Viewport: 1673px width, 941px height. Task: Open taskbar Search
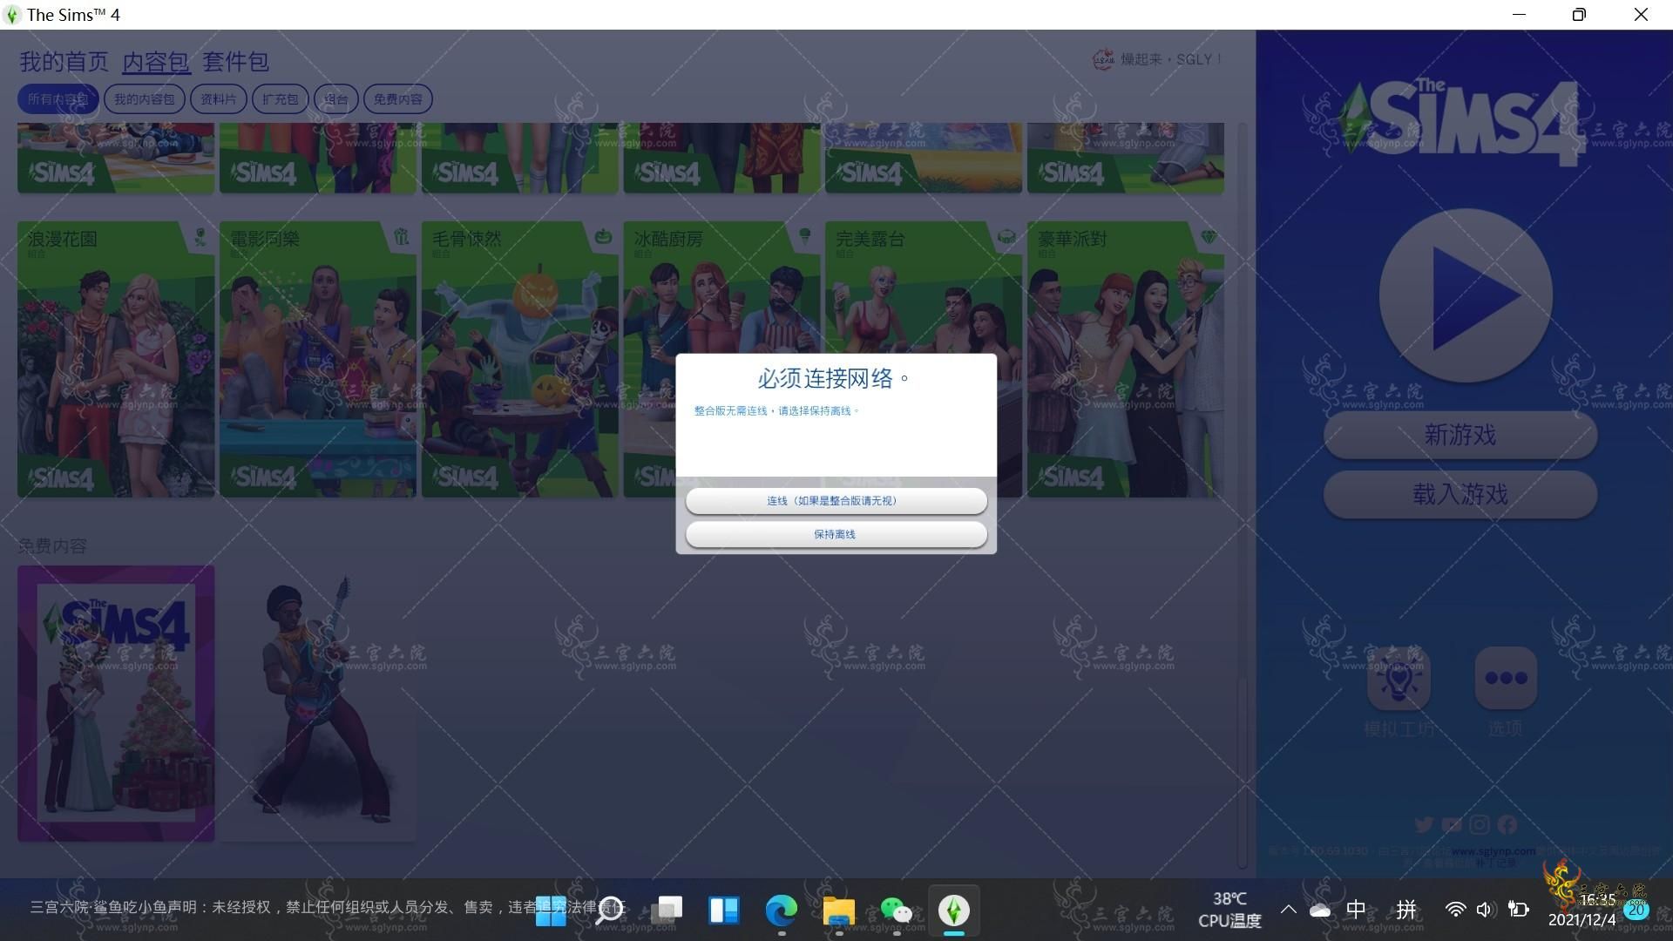point(610,911)
